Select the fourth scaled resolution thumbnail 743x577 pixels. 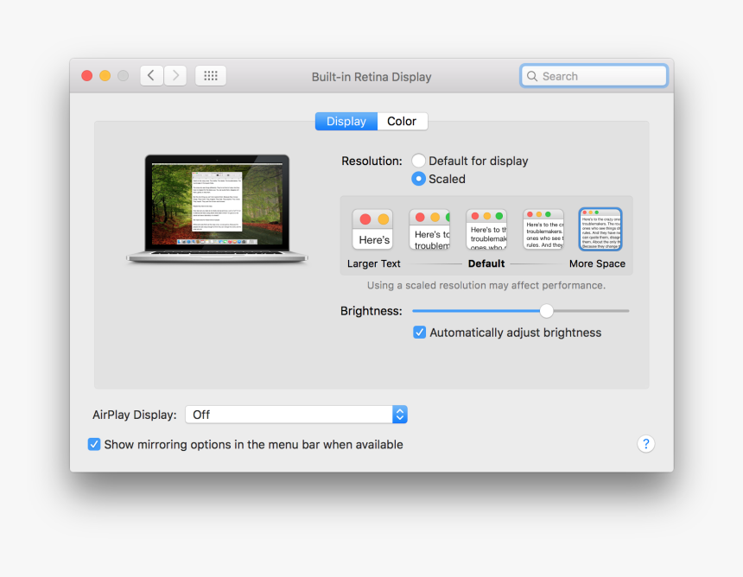[x=543, y=228]
